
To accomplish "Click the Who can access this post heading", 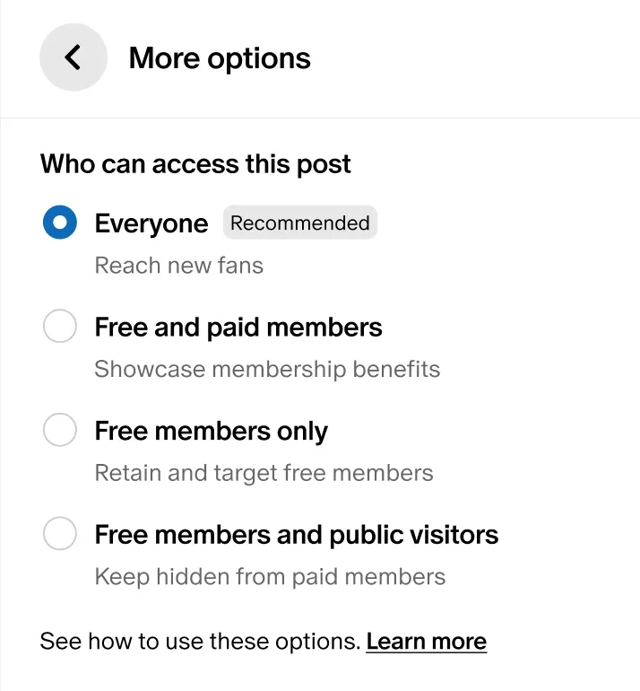I will [x=195, y=164].
